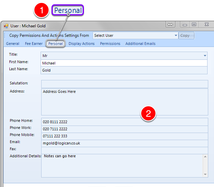This screenshot has height=187, width=214.
Task: Switch to the Fee Earner tab
Action: point(34,44)
